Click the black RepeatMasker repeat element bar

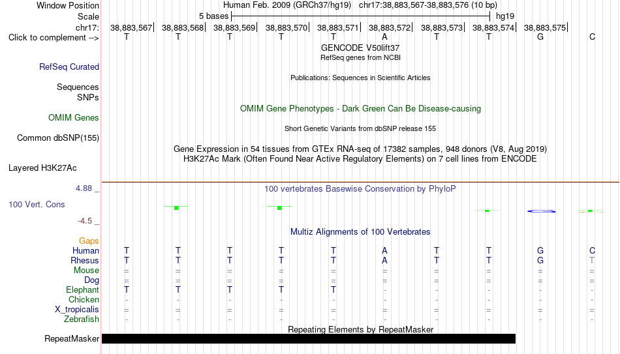(309, 338)
